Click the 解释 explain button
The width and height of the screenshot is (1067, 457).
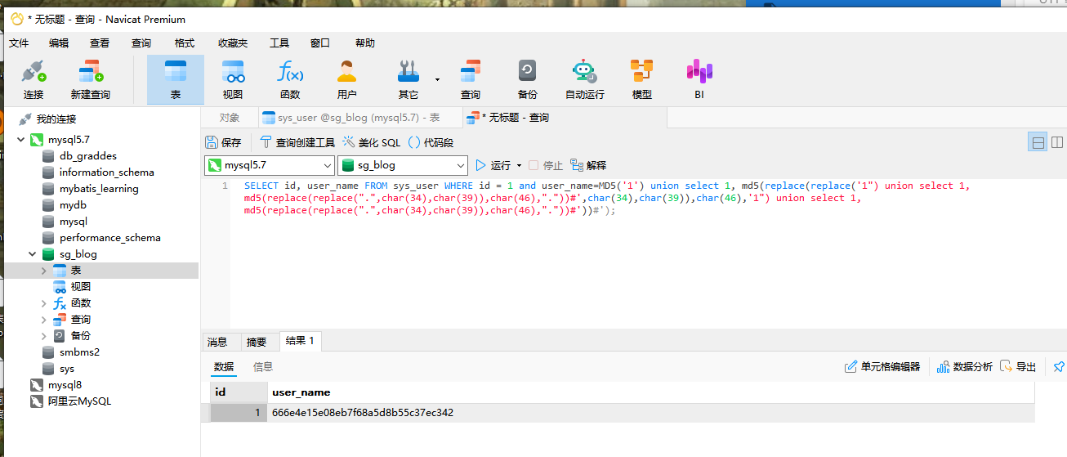[588, 165]
